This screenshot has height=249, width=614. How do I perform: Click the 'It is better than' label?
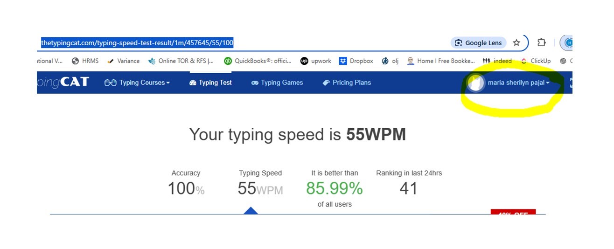335,173
